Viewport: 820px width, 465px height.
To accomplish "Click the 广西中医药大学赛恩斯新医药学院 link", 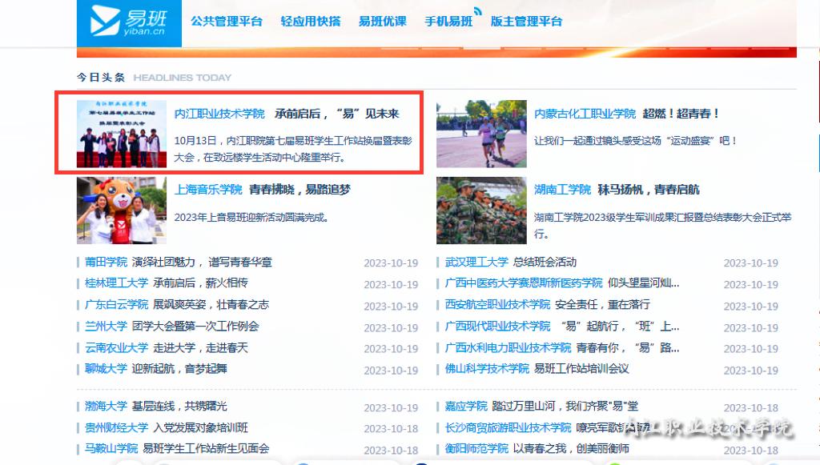I will click(x=524, y=283).
